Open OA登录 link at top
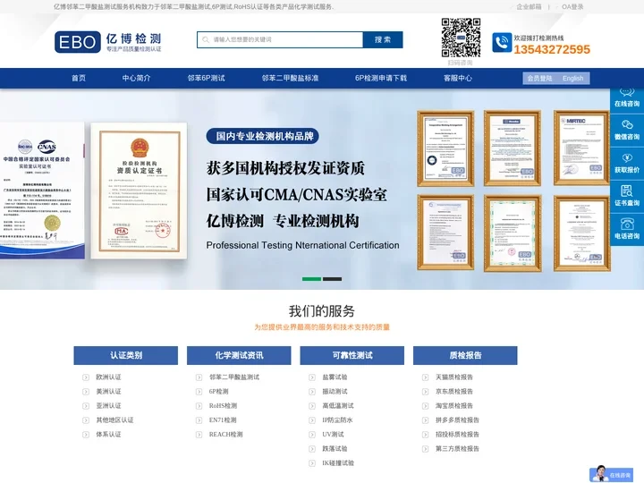Viewport: 644px width, 483px height. click(x=572, y=6)
